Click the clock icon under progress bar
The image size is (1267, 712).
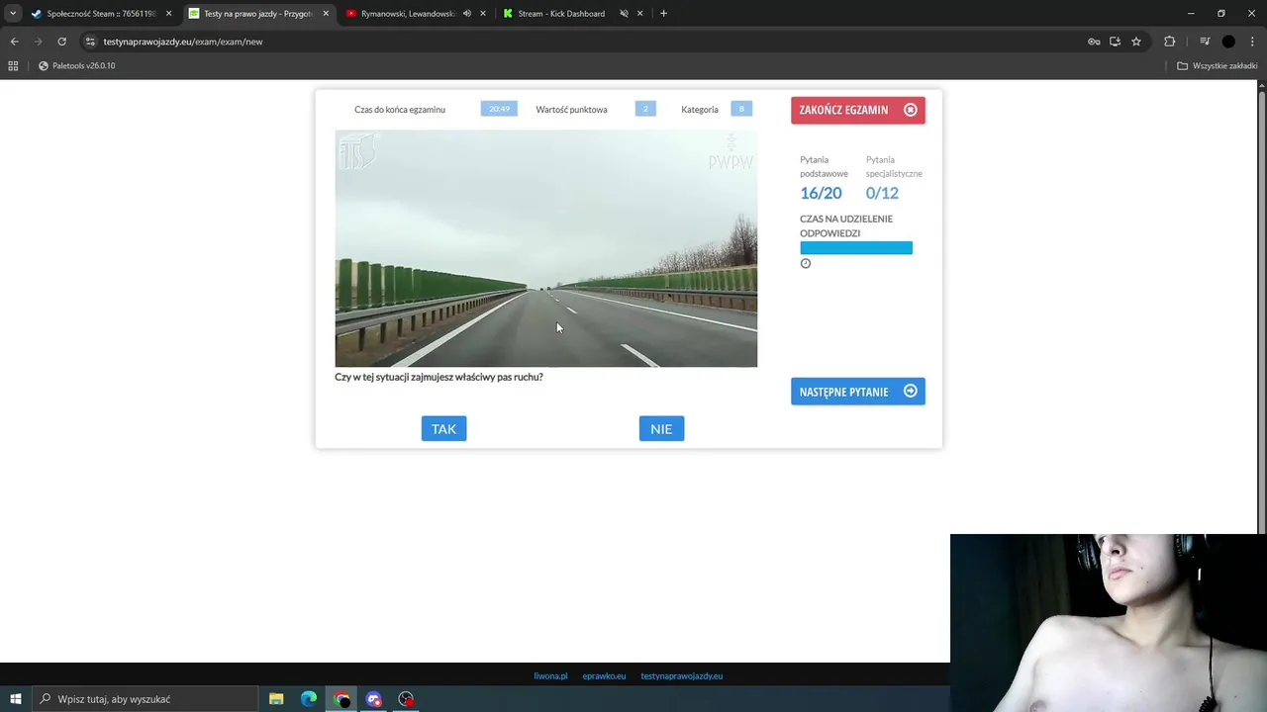(806, 263)
